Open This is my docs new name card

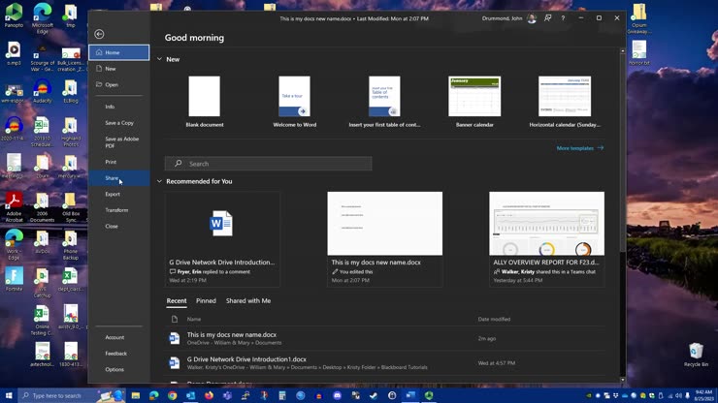pos(384,239)
